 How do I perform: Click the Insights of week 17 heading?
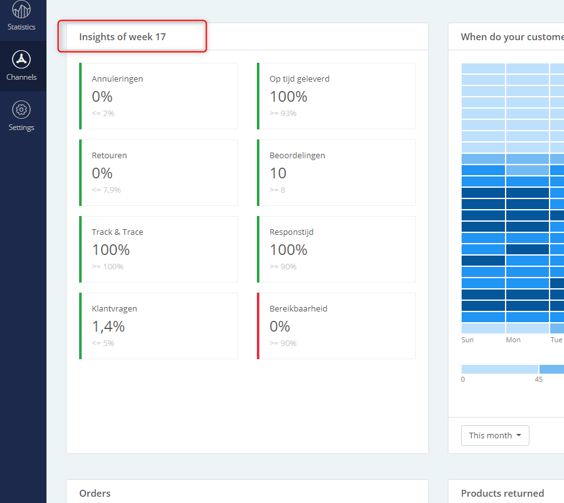point(122,36)
